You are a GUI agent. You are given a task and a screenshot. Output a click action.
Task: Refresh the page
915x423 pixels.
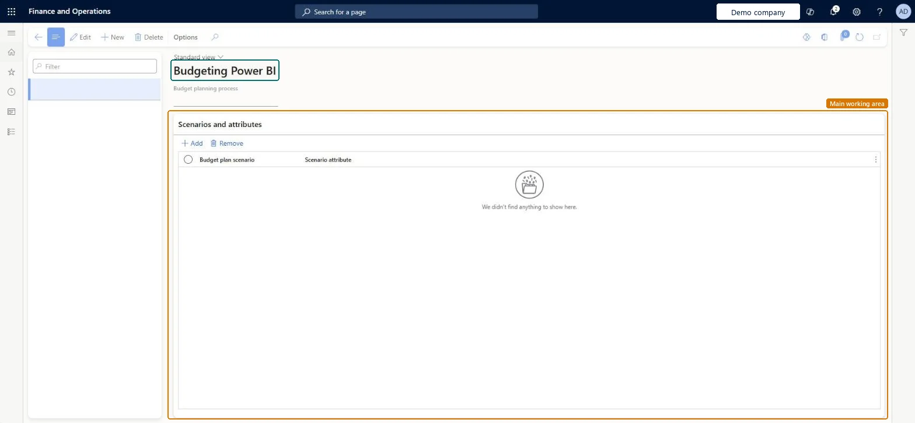click(860, 37)
